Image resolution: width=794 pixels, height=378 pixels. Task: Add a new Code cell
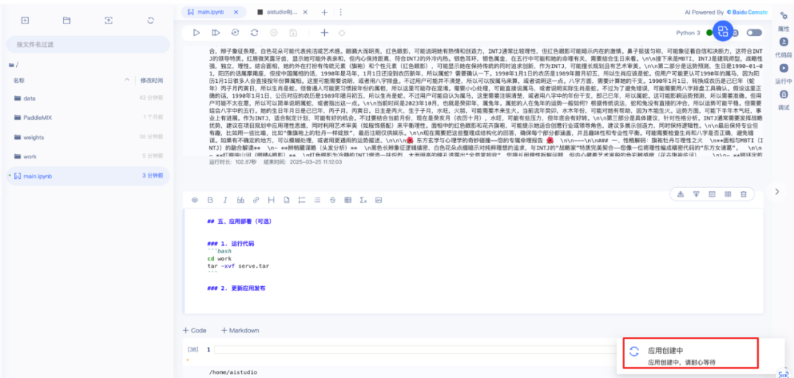click(x=194, y=330)
